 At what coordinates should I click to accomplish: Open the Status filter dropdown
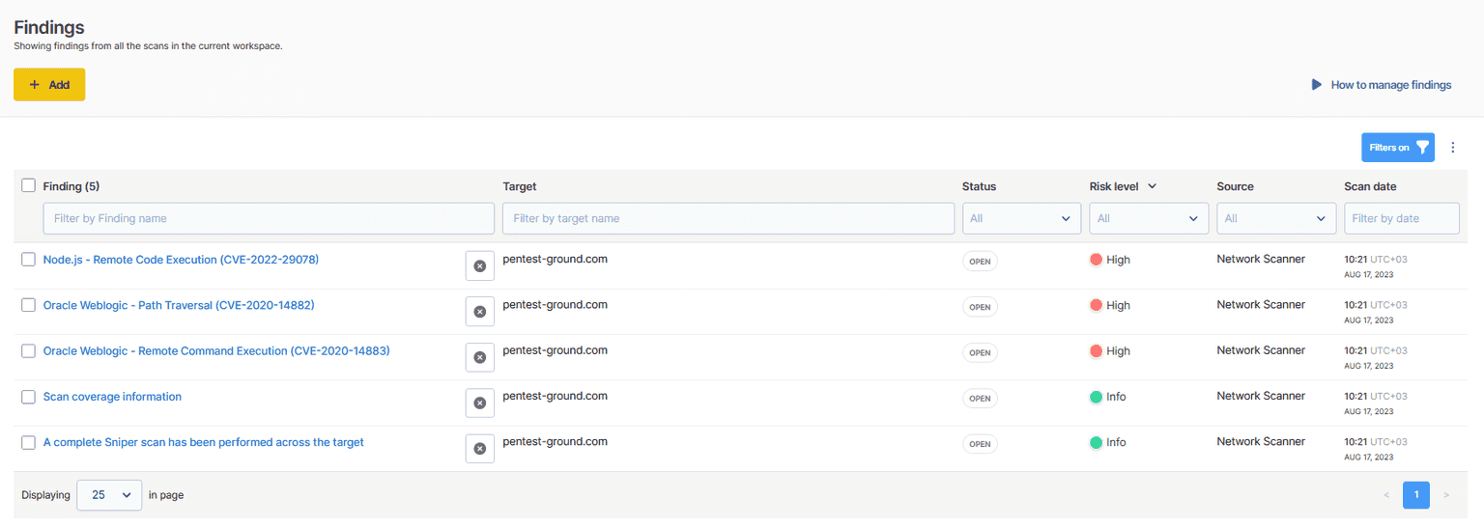click(1021, 218)
